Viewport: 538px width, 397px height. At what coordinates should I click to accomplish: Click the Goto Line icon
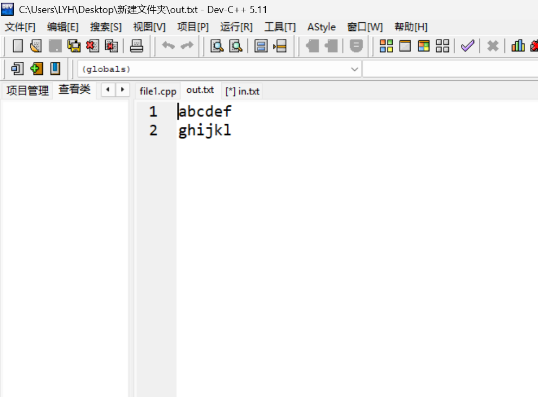tap(280, 46)
